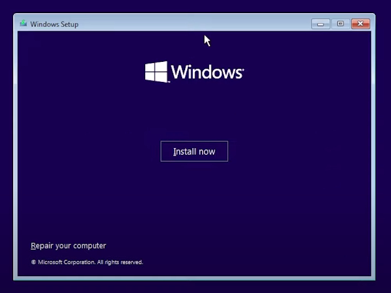Minimize the Windows Setup window

[x=321, y=24]
